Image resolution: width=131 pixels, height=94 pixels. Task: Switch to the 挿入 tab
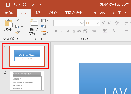(38, 13)
